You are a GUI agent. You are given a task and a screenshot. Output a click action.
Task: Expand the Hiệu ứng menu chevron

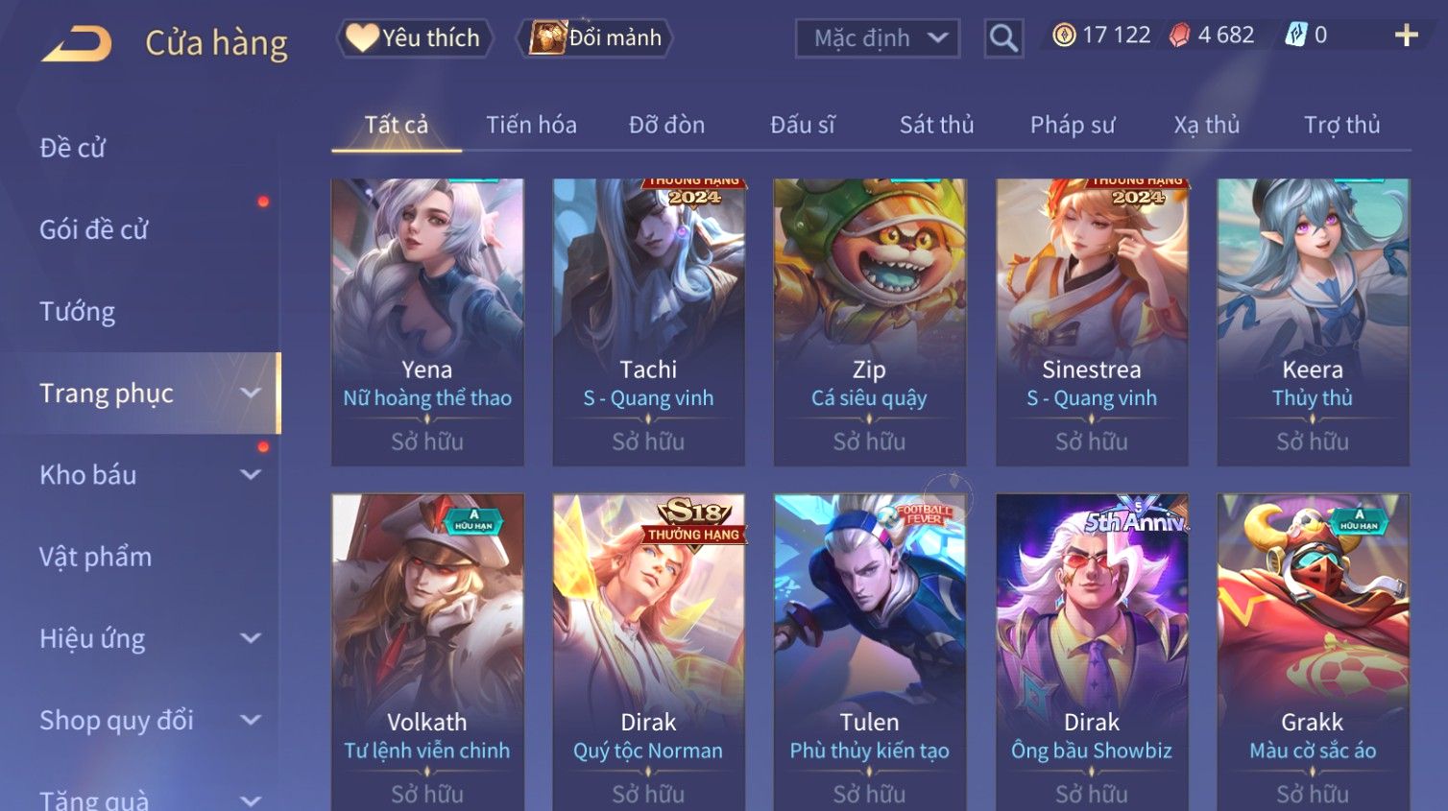(x=251, y=638)
